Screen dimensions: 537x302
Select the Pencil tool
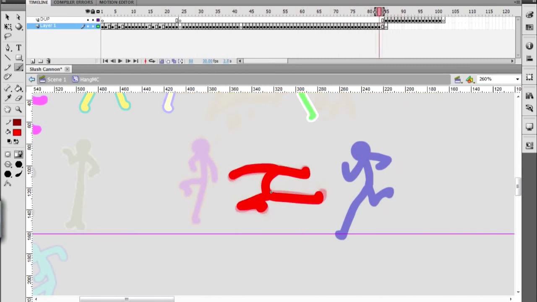8,68
